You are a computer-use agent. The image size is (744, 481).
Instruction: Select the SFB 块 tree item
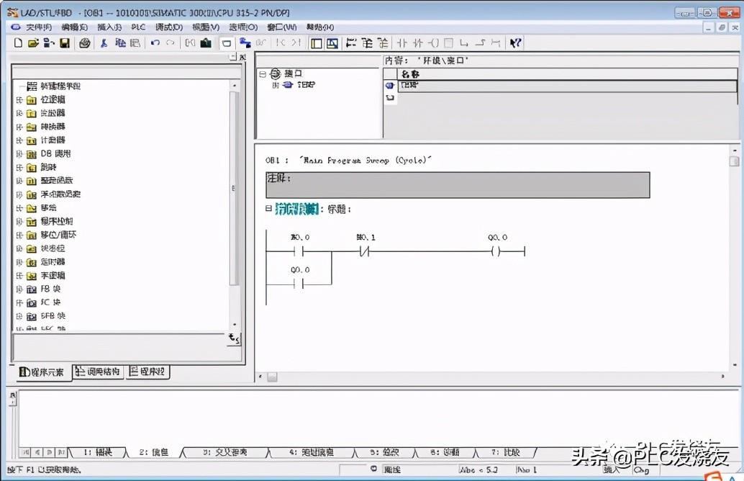coord(53,316)
